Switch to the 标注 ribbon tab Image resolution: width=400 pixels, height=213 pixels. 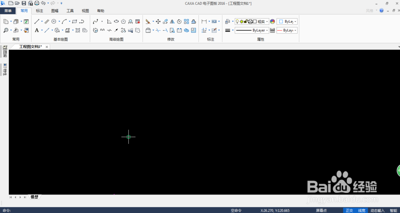click(40, 11)
